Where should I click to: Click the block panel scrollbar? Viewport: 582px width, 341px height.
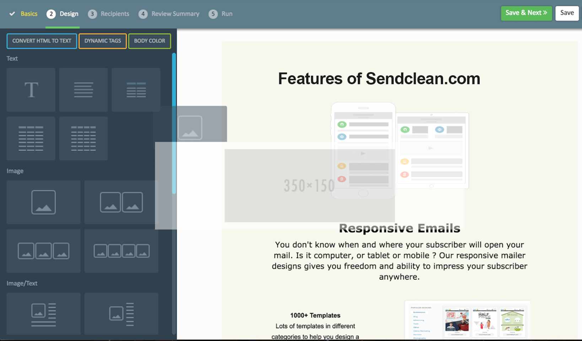point(174,123)
